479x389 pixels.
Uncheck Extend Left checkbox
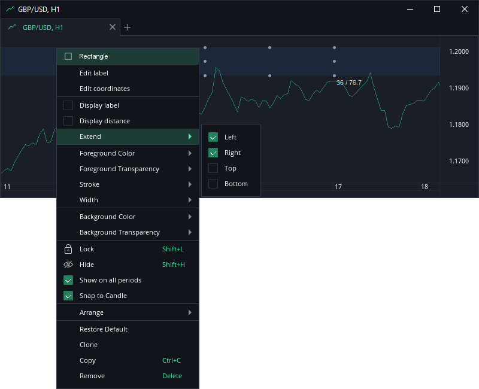(x=213, y=137)
